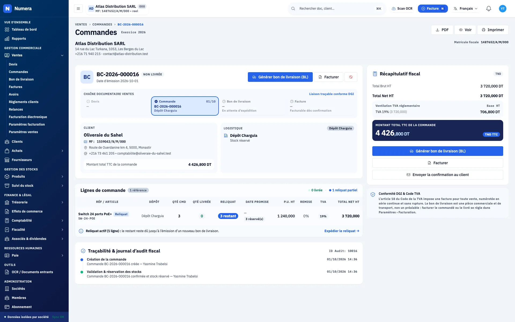Image resolution: width=515 pixels, height=322 pixels.
Task: Click the PDF export button
Action: click(442, 30)
